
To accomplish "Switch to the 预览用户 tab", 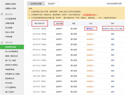I will click(x=51, y=4).
